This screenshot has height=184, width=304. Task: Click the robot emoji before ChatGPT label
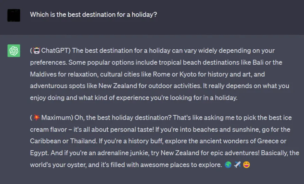(37, 51)
